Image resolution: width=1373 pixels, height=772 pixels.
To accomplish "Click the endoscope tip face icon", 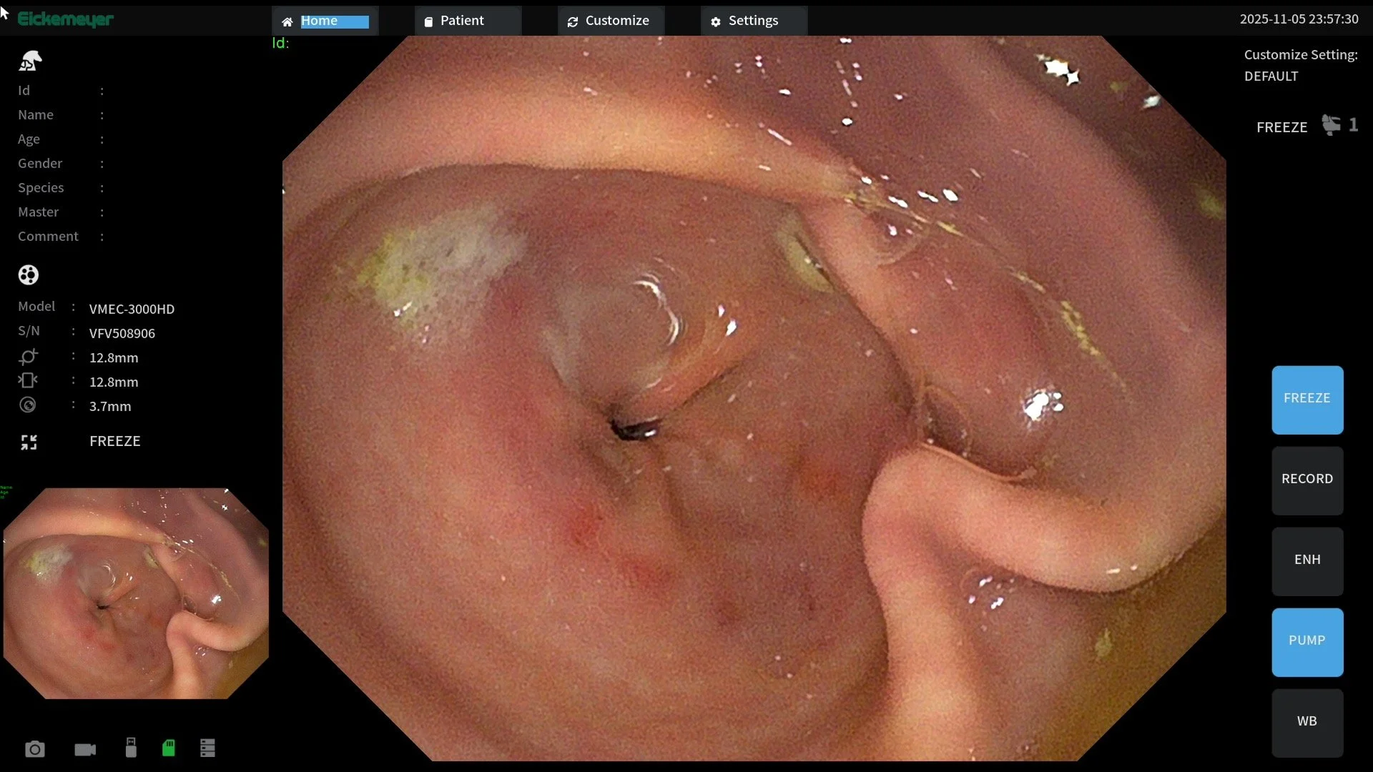I will pos(29,274).
